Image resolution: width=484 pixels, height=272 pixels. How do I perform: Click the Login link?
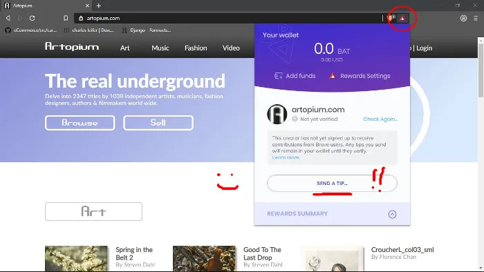[x=424, y=48]
